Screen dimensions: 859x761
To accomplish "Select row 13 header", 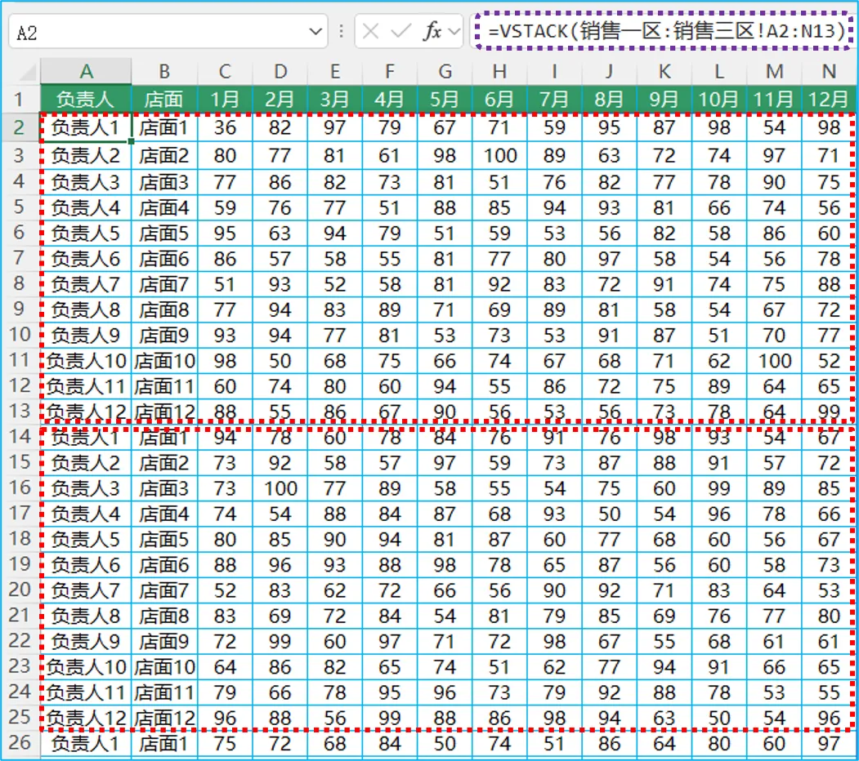I will coord(20,411).
